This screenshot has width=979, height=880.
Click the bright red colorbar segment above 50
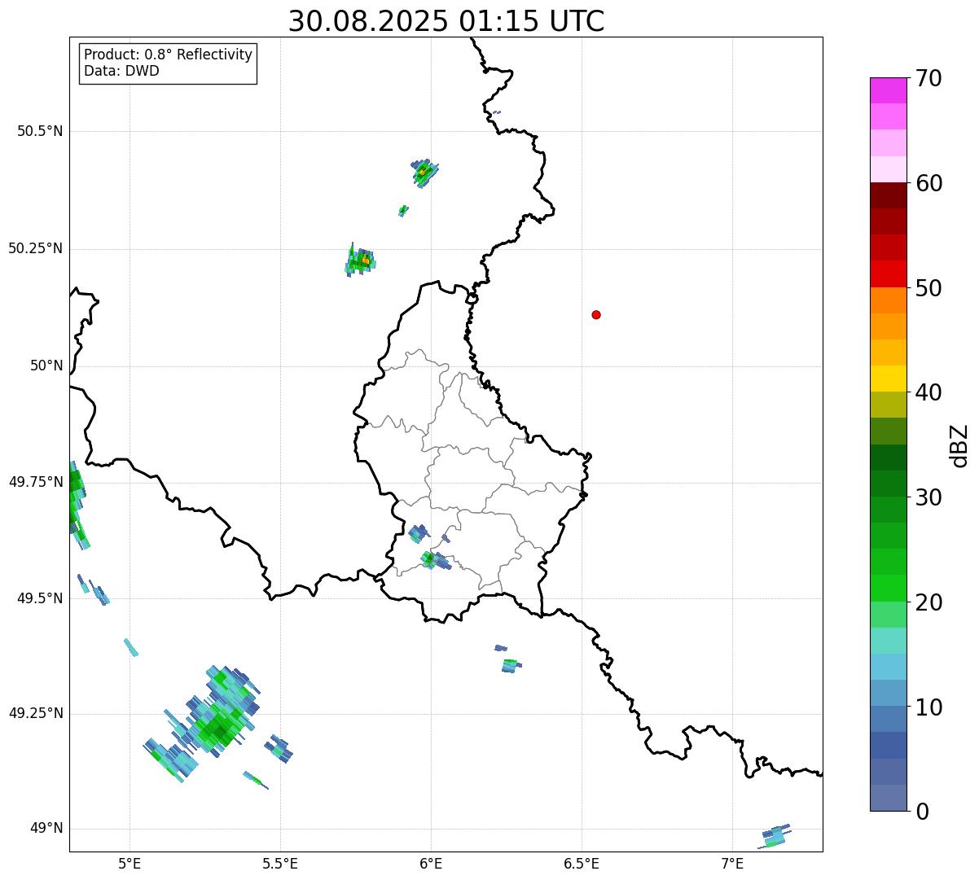click(x=888, y=274)
